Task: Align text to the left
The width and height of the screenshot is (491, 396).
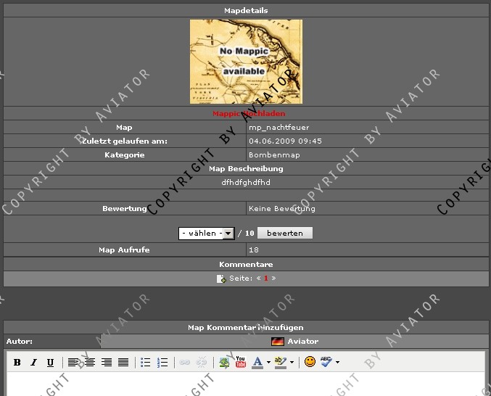Action: click(x=74, y=363)
